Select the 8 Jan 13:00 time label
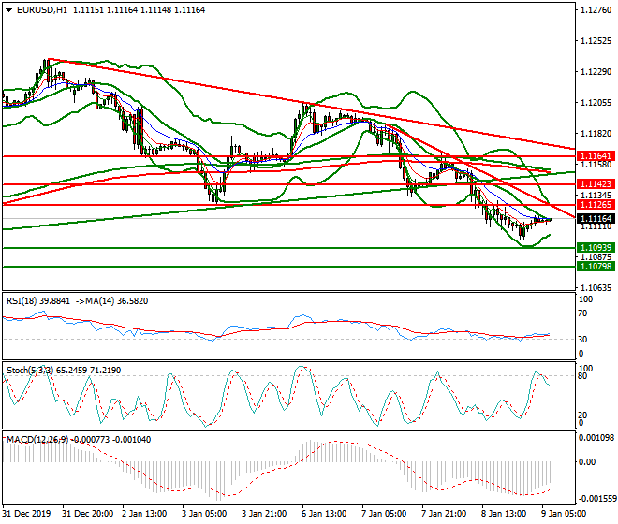618x524 pixels. tap(504, 514)
